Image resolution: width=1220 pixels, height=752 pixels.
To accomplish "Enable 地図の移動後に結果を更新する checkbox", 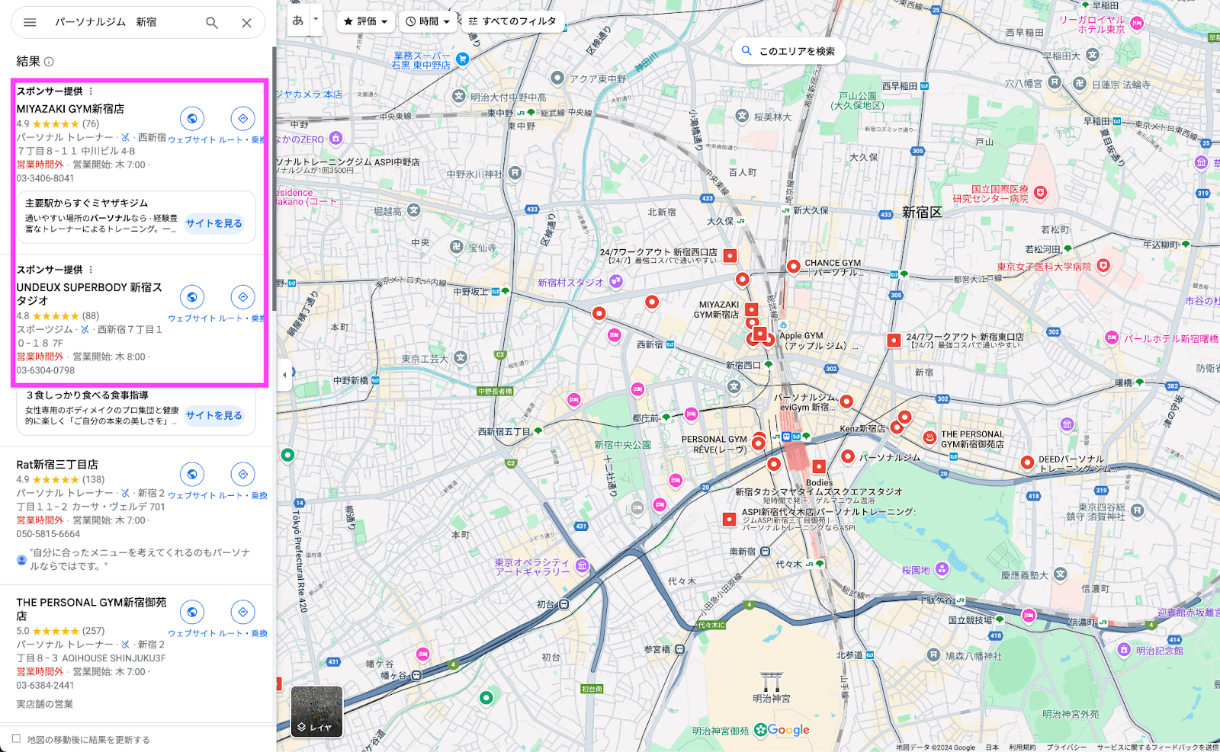I will tap(16, 738).
